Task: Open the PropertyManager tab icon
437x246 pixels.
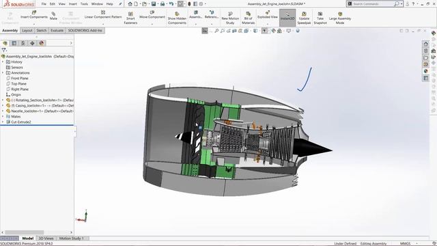Action: [x=14, y=43]
